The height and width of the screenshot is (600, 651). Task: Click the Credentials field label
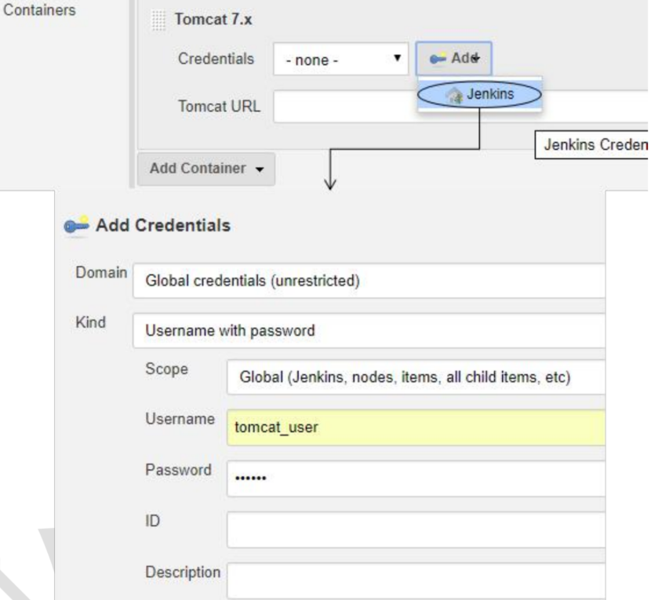pos(216,59)
